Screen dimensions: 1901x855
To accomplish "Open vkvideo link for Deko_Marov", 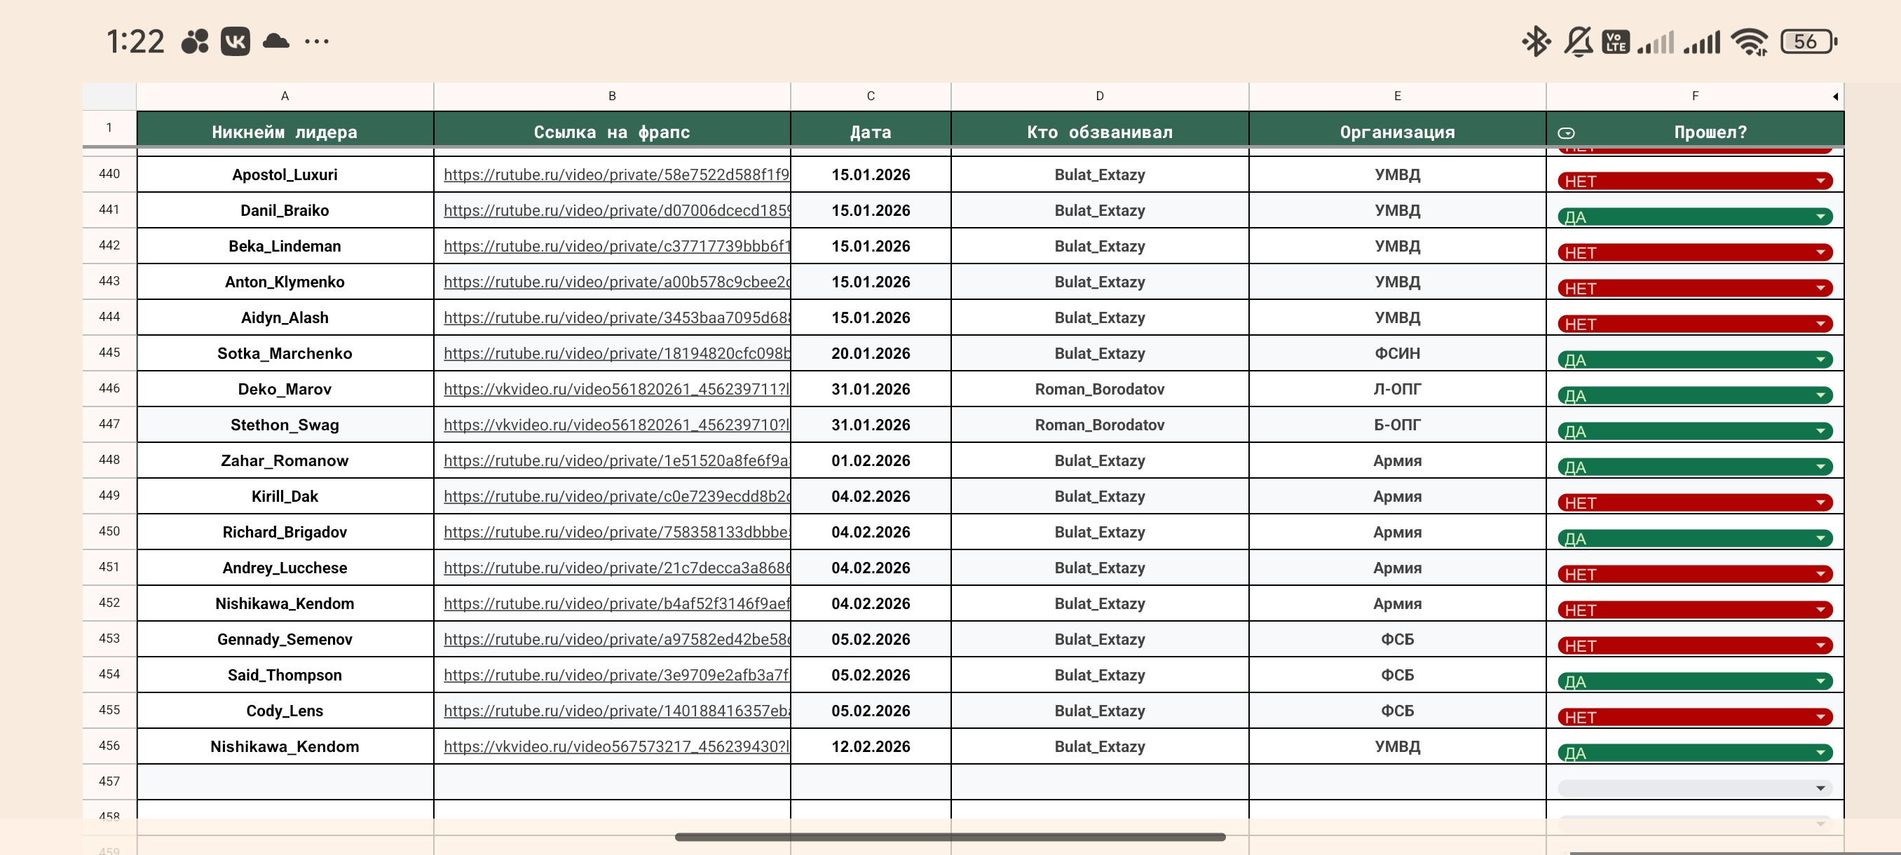I will tap(615, 390).
